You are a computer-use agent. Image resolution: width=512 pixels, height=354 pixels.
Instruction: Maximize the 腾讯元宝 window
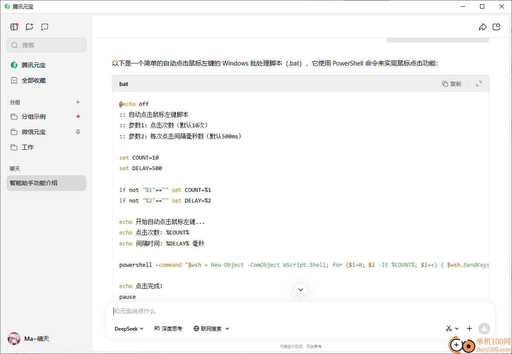pyautogui.click(x=482, y=6)
